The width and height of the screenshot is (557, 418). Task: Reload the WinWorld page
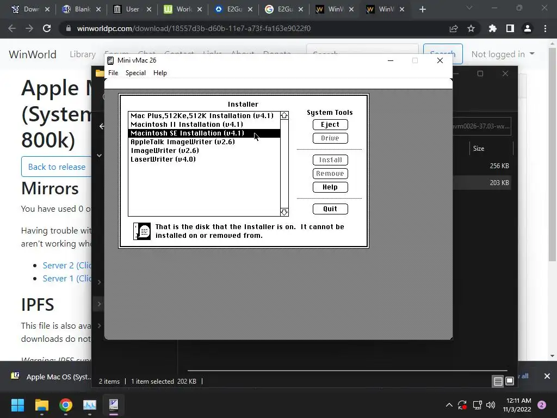pyautogui.click(x=47, y=28)
